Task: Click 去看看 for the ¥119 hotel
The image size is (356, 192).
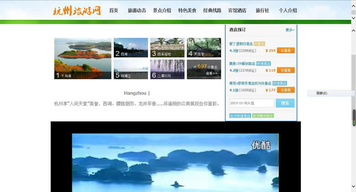Action: (285, 70)
